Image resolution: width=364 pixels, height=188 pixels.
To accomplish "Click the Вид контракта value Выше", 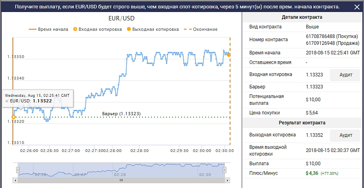I will coord(312,27).
